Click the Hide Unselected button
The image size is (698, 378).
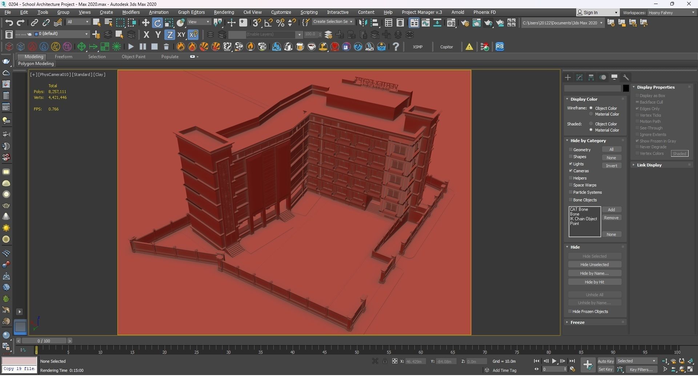(x=594, y=265)
